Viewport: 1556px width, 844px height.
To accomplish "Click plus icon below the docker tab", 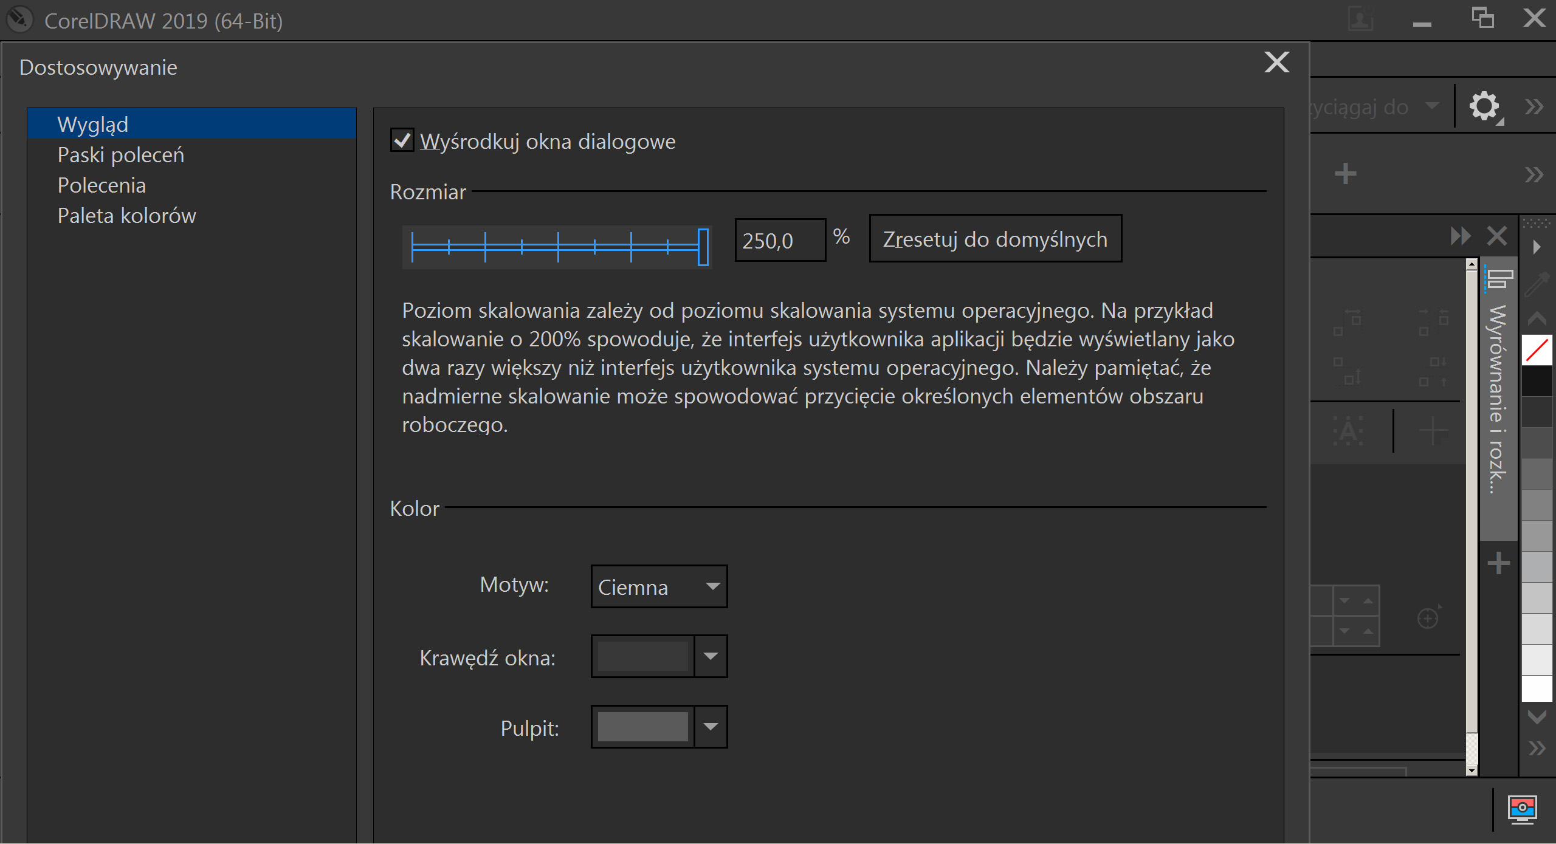I will click(1498, 563).
